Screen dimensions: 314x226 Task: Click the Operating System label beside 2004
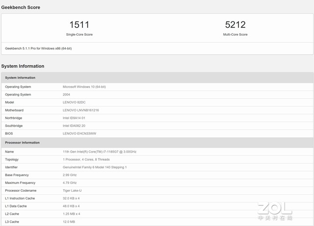[x=18, y=94]
